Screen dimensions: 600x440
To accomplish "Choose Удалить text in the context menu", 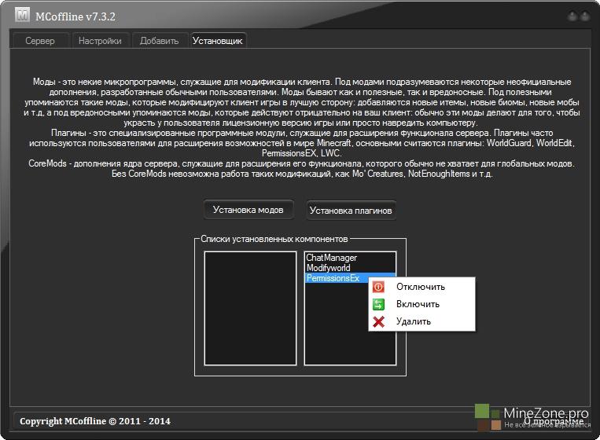I will [414, 321].
